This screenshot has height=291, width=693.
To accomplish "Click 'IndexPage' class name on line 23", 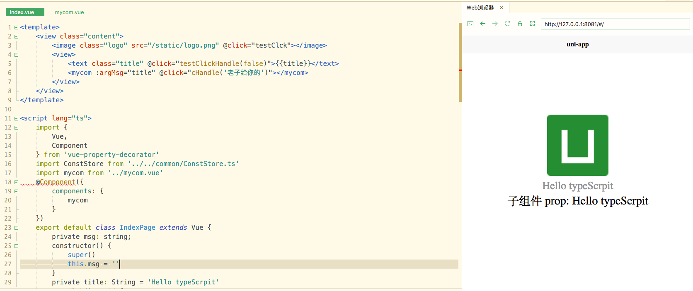I will tap(138, 227).
